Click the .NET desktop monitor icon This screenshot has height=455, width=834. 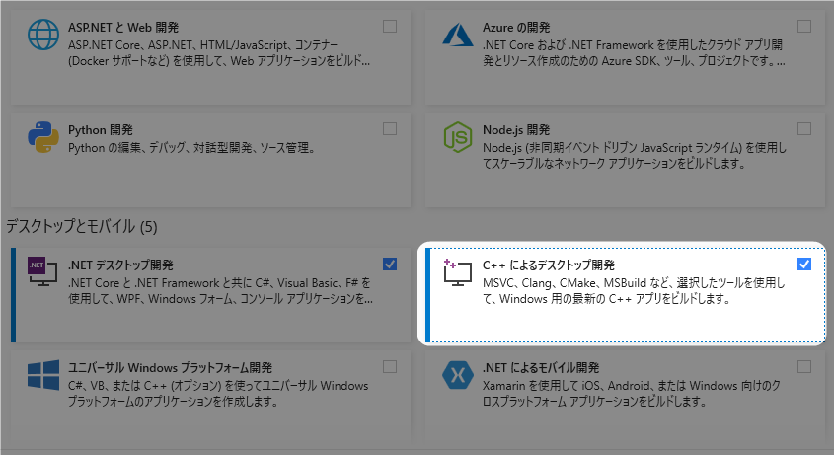pos(42,271)
